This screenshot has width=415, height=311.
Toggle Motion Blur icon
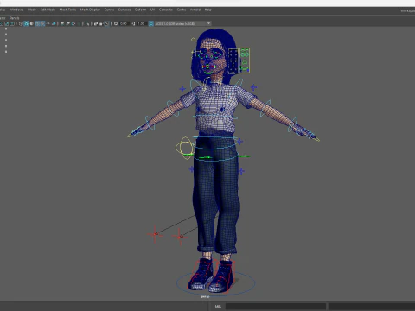pos(67,23)
